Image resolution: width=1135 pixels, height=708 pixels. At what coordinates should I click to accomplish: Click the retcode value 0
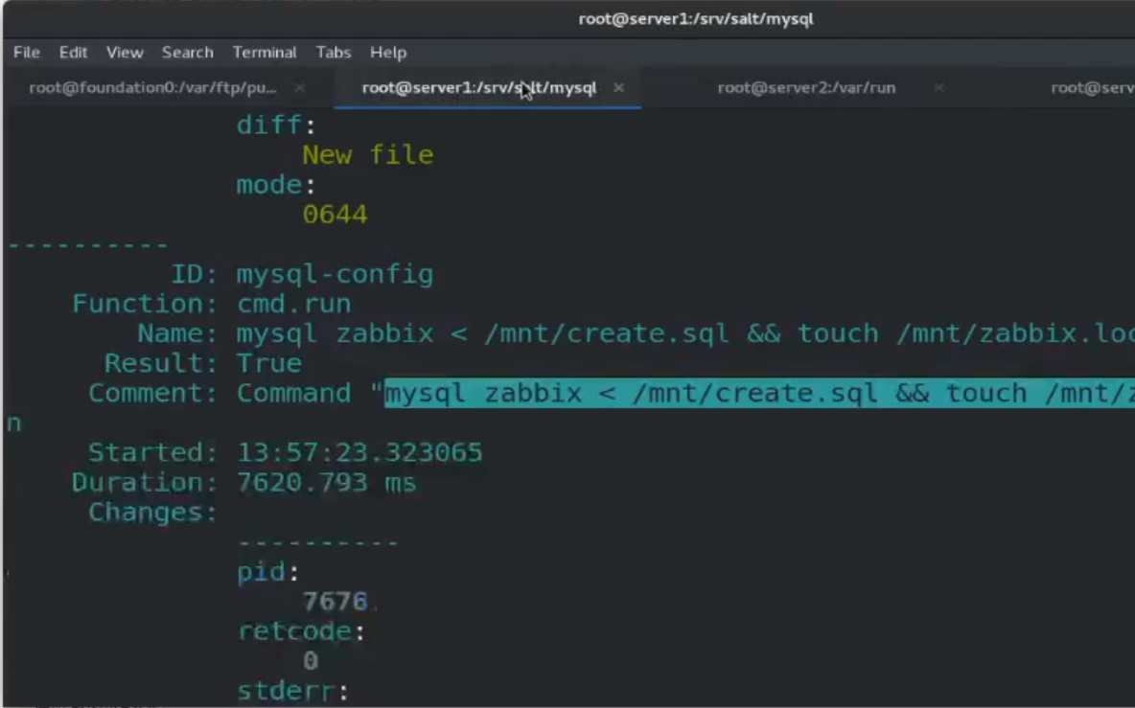coord(311,660)
